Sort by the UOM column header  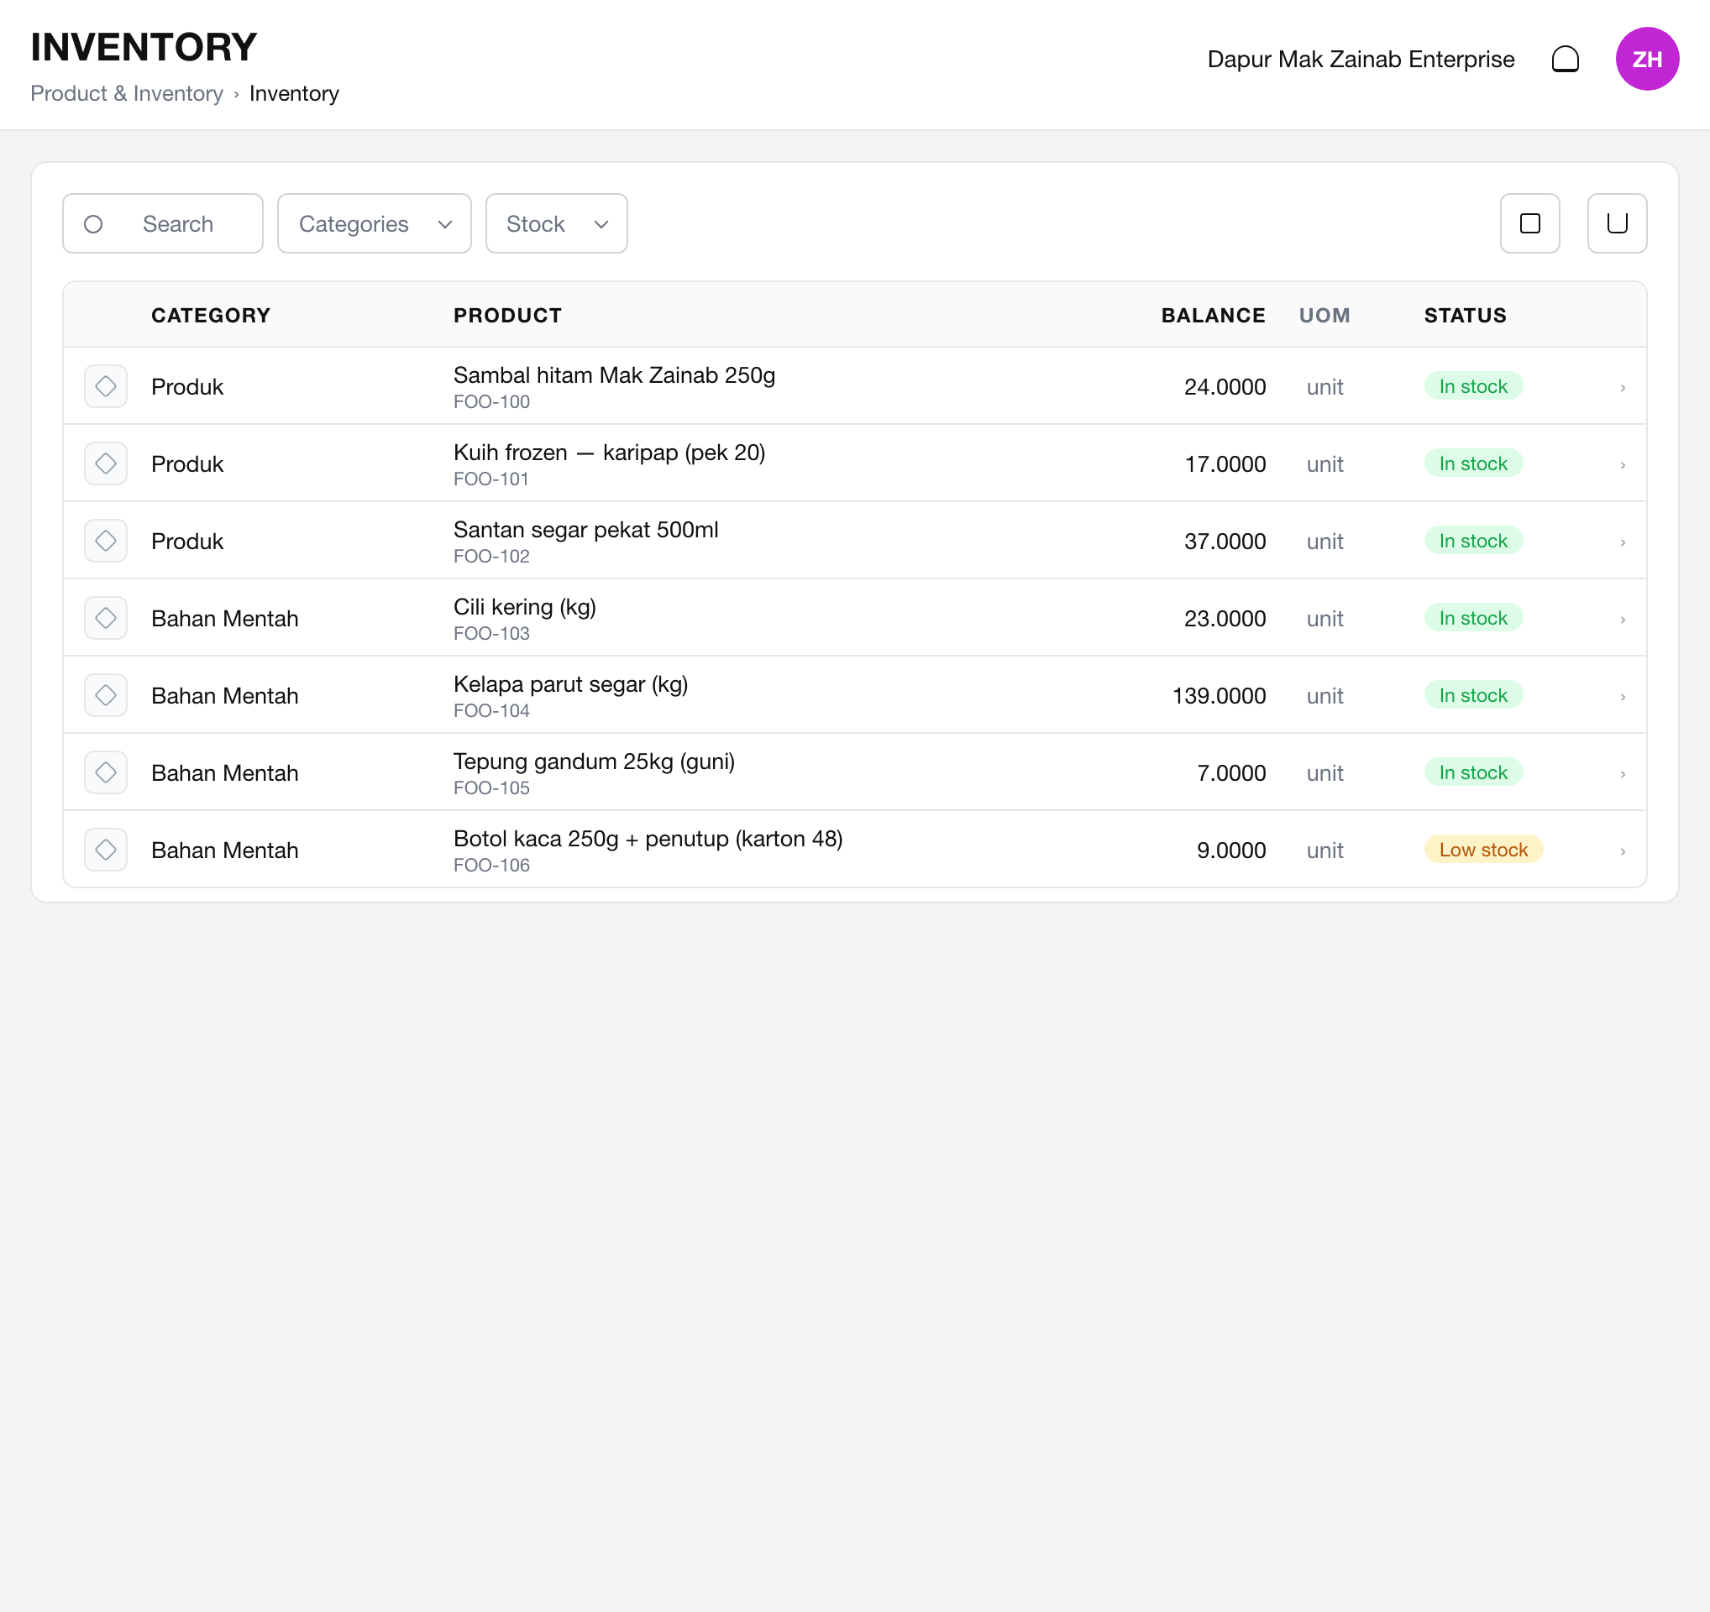[x=1324, y=316]
